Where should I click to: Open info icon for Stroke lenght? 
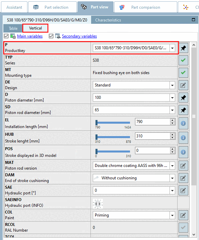tap(183, 138)
